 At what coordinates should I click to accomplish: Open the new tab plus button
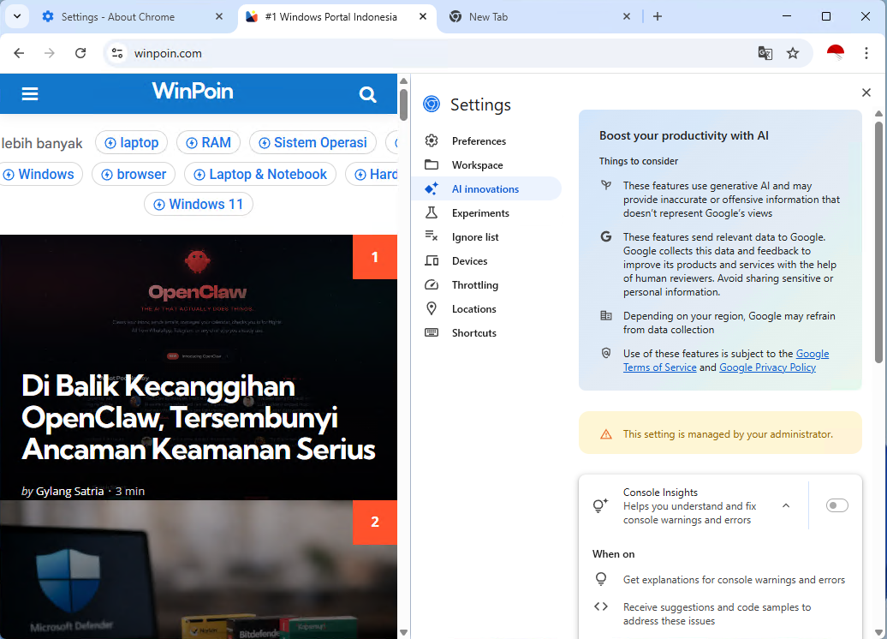[658, 16]
